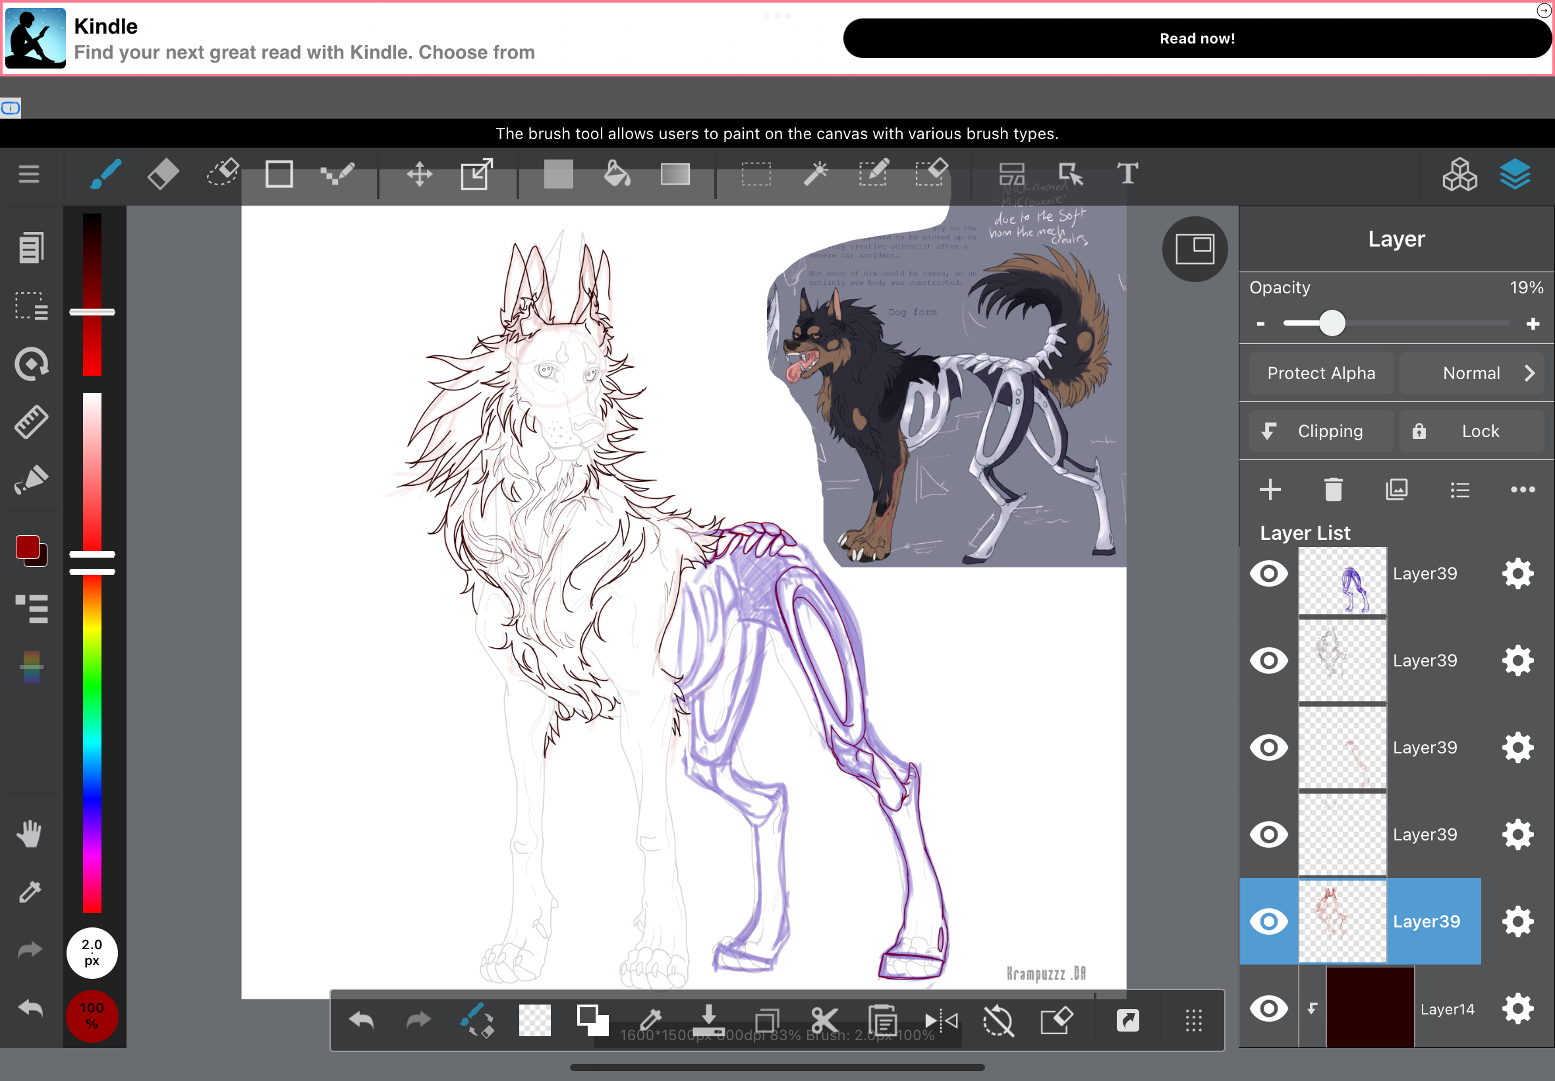This screenshot has width=1555, height=1081.
Task: Select the top Layer39 thumbnail
Action: (x=1342, y=581)
